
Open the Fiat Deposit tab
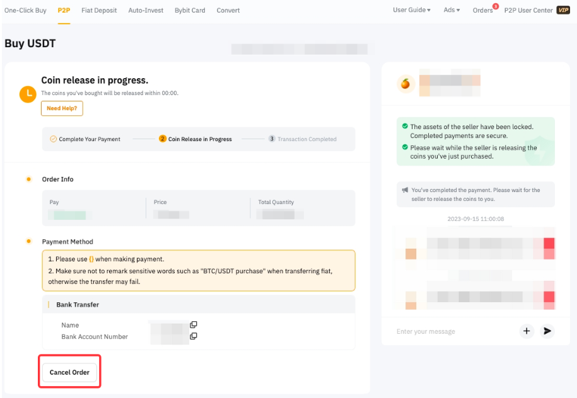tap(99, 10)
